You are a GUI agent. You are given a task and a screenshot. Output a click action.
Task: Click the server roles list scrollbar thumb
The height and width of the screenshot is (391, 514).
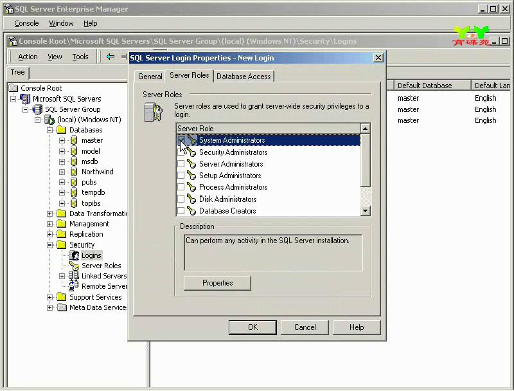click(x=365, y=160)
